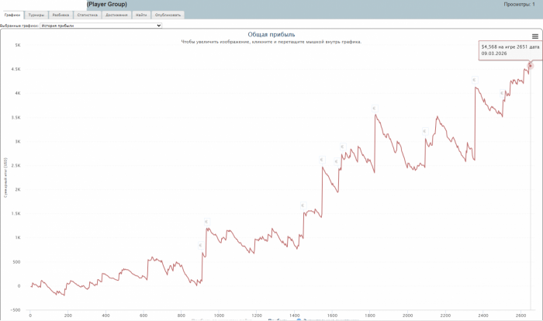Click the Просмотры: 1 view counter
This screenshot has height=321, width=543.
click(x=519, y=4)
